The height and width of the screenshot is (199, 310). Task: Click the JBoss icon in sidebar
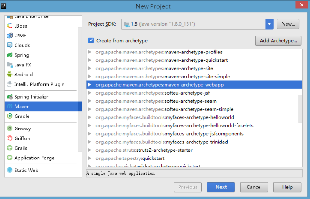[9, 26]
